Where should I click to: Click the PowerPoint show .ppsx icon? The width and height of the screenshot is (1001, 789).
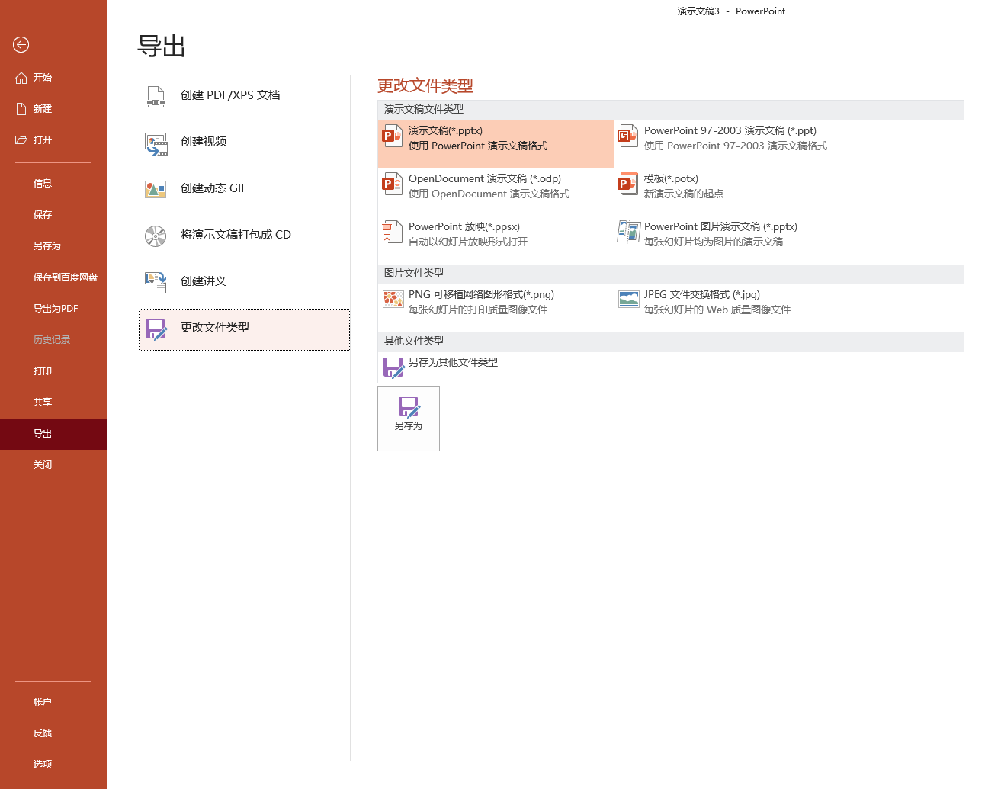click(x=393, y=233)
